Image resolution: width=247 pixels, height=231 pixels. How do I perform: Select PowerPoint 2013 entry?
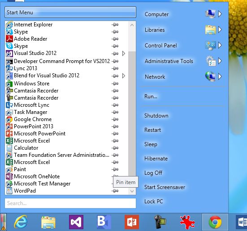click(34, 126)
